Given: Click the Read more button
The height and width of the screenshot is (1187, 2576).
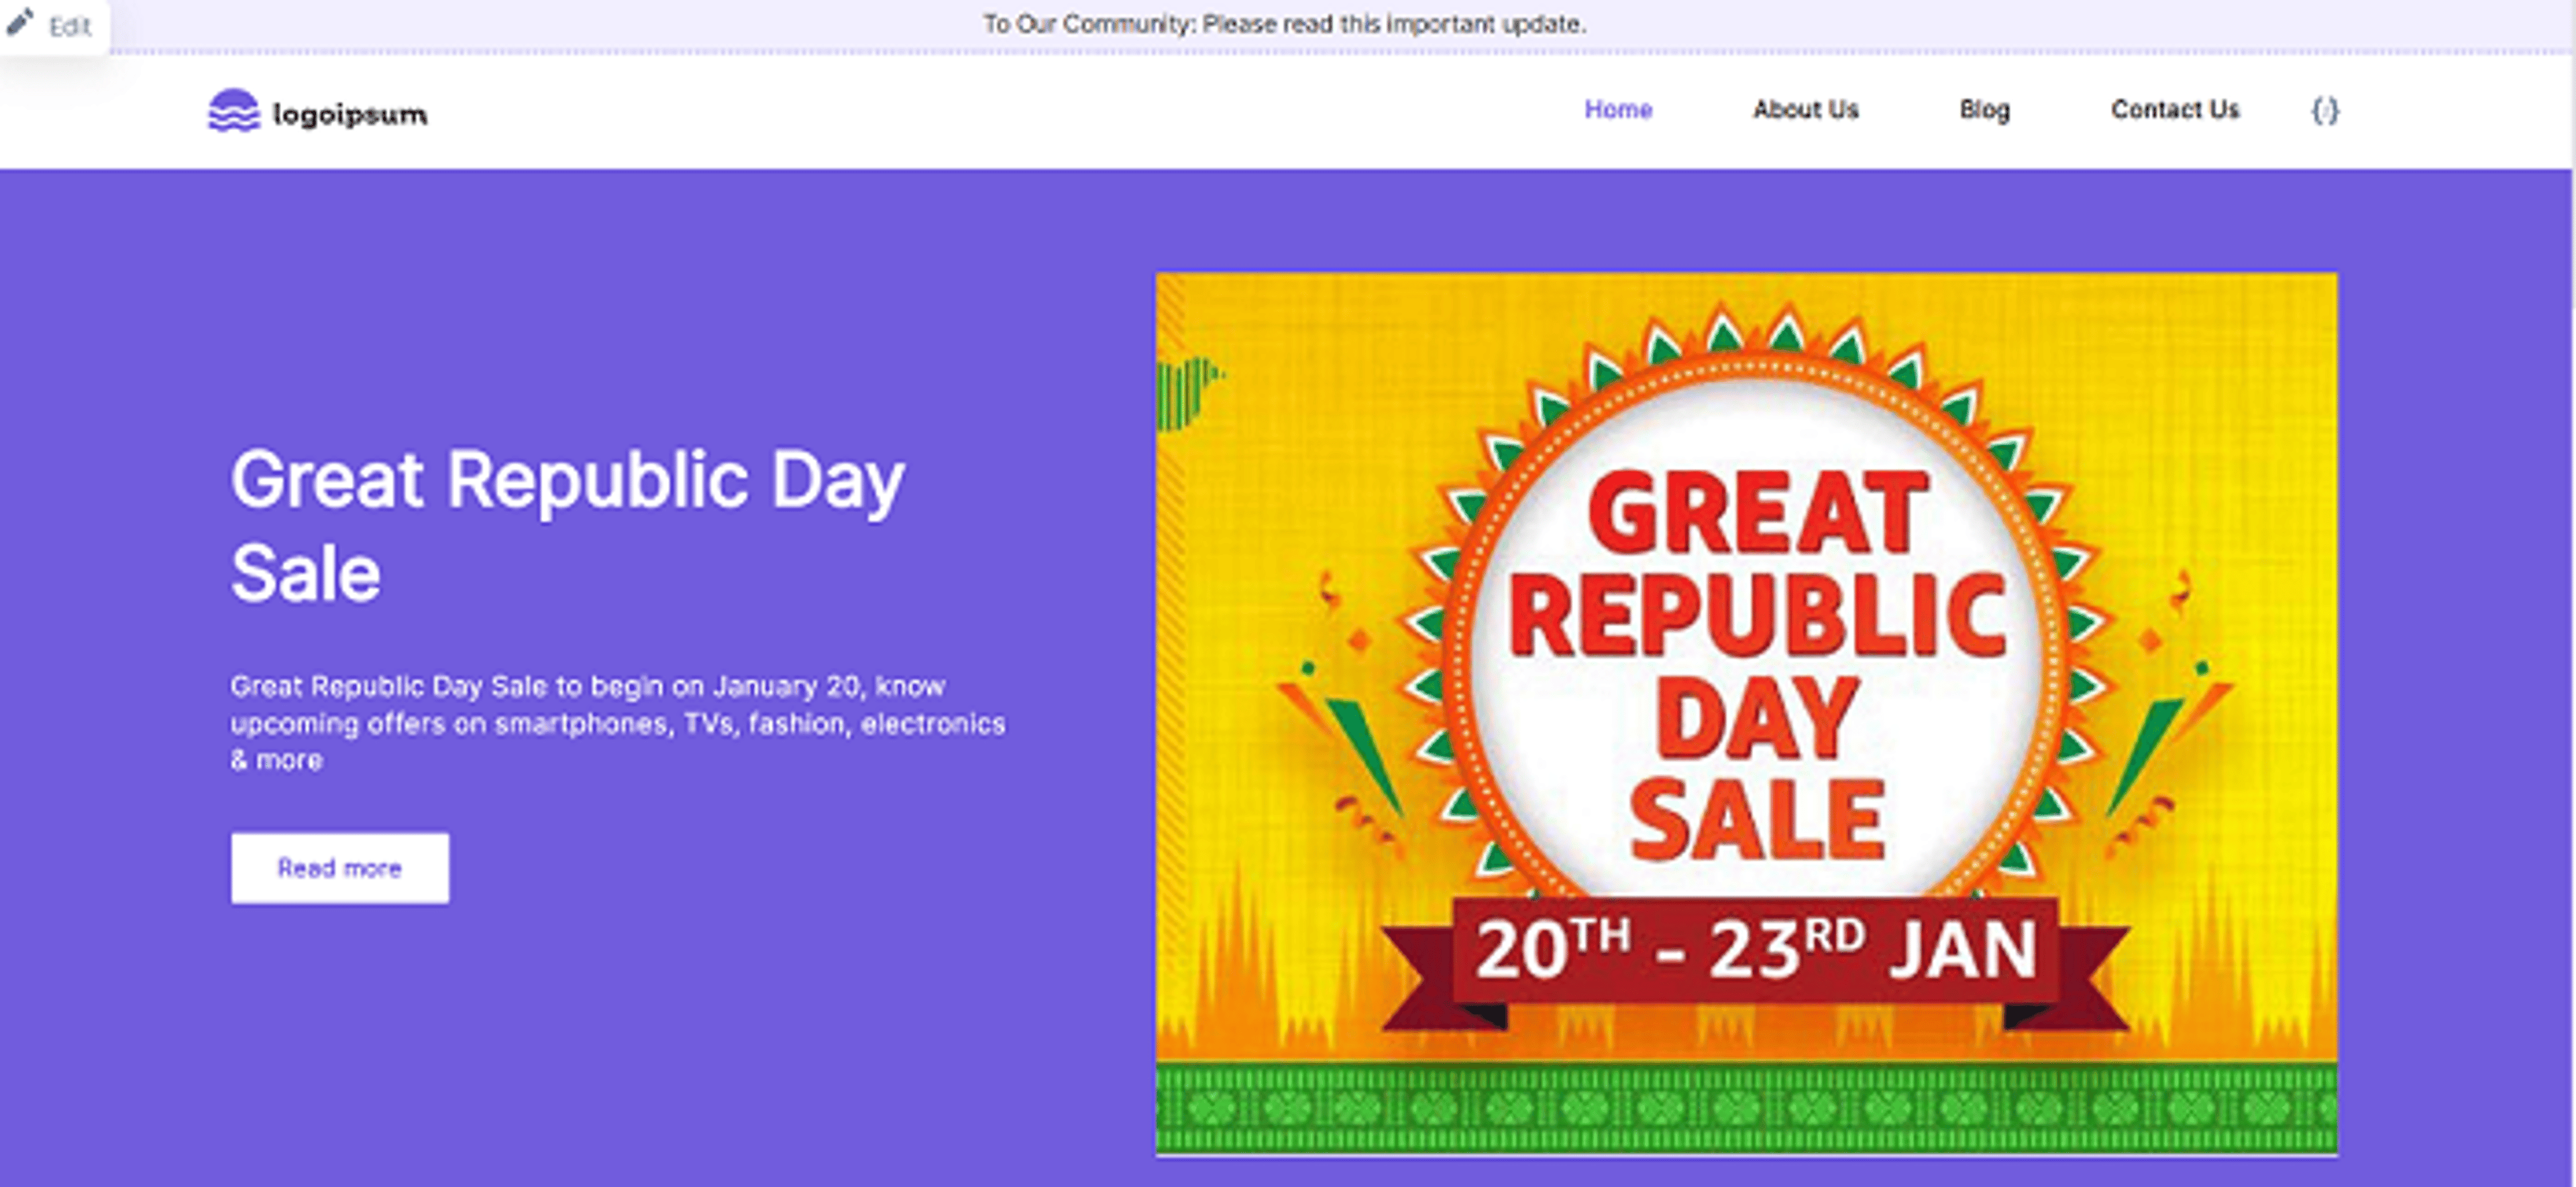Looking at the screenshot, I should [x=340, y=867].
